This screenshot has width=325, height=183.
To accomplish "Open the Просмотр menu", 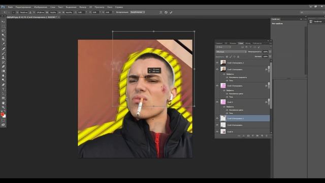I will click(x=100, y=7).
